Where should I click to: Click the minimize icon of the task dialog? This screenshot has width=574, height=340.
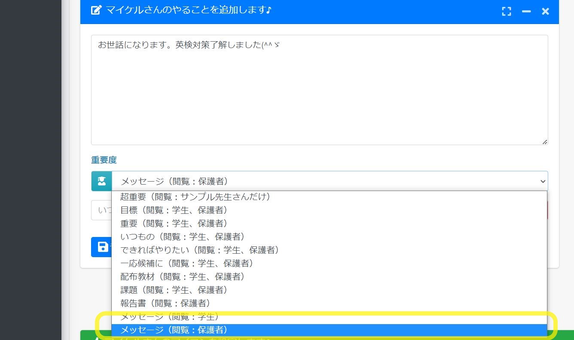pos(526,12)
